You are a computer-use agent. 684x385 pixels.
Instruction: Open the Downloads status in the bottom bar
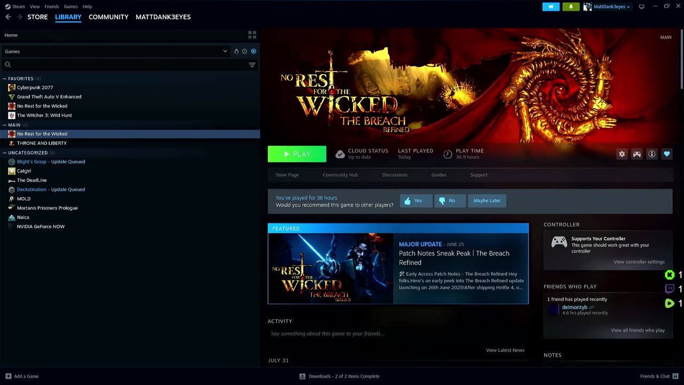(x=339, y=376)
